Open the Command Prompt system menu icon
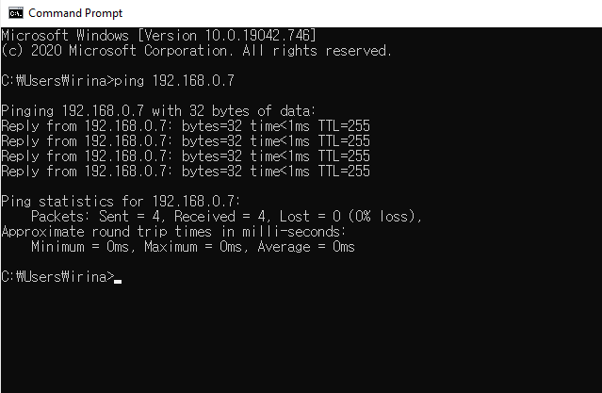 coord(16,13)
